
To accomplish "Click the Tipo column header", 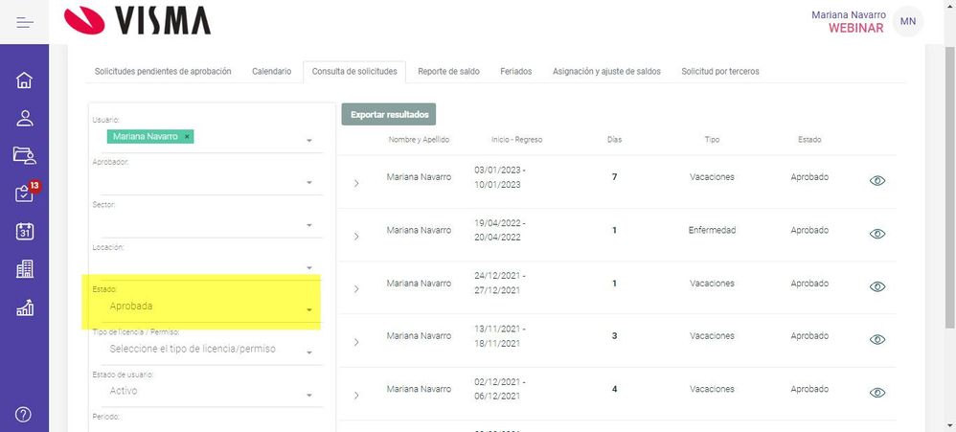I will [712, 140].
